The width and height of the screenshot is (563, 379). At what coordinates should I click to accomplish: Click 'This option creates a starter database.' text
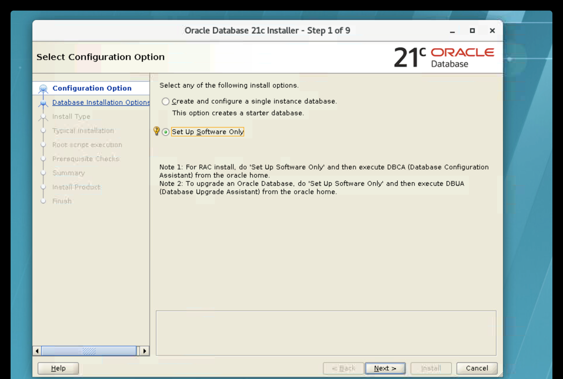coord(238,113)
